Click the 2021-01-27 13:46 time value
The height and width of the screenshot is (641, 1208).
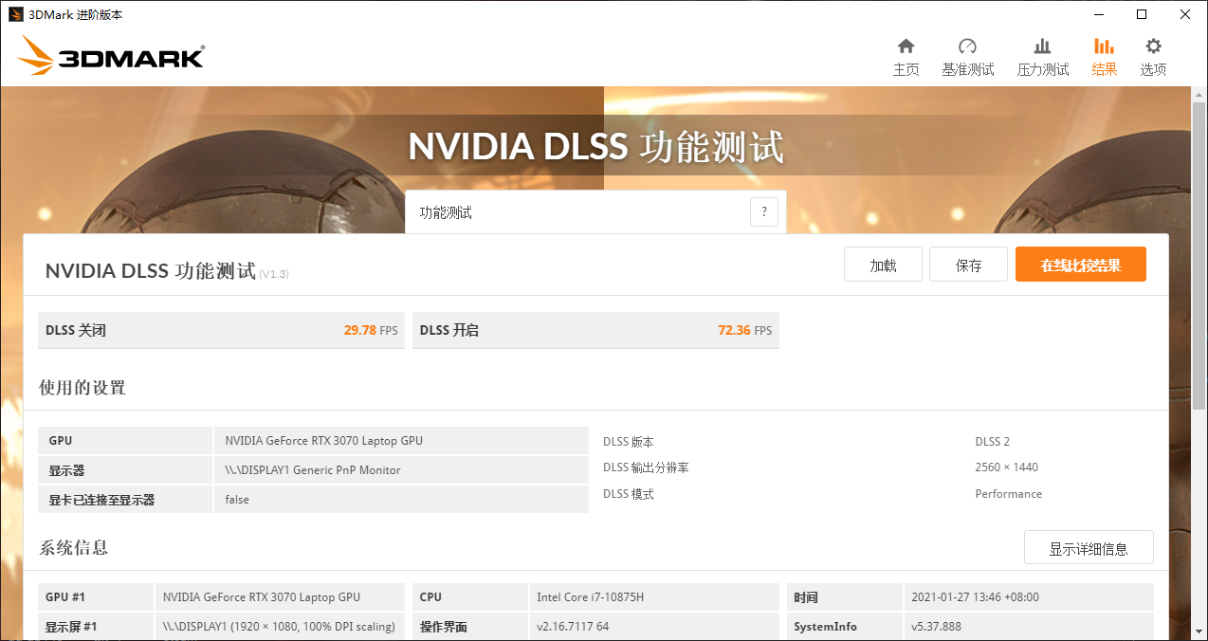click(975, 597)
